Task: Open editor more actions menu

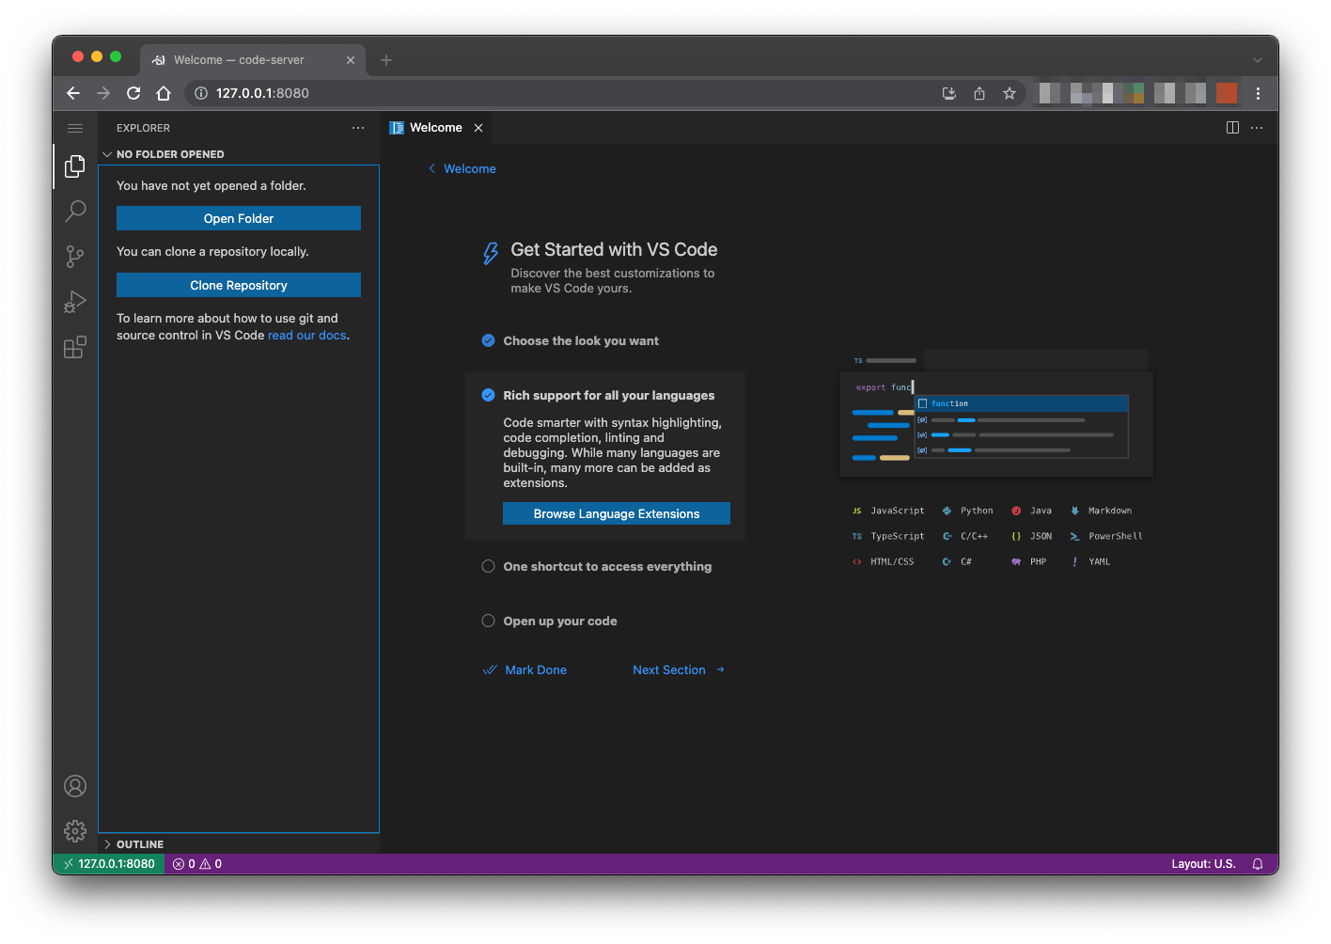Action: pos(1257,128)
